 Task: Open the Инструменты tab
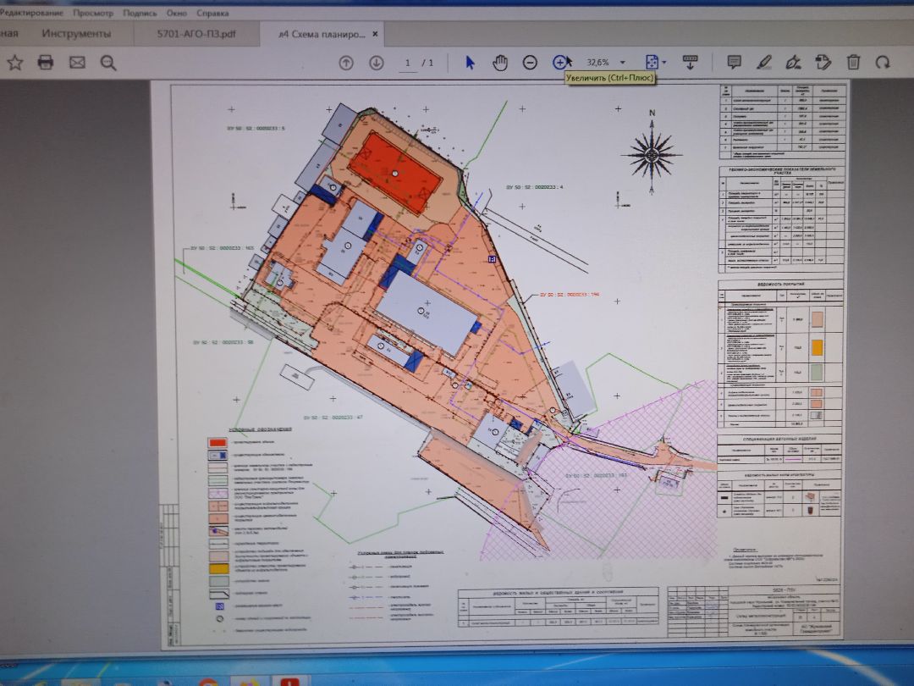point(77,34)
